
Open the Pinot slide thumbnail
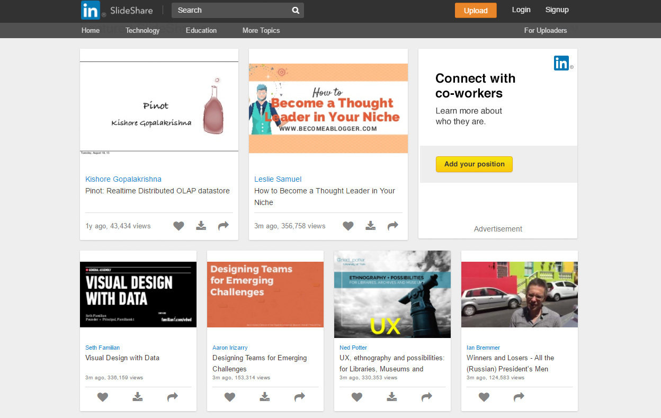point(159,108)
